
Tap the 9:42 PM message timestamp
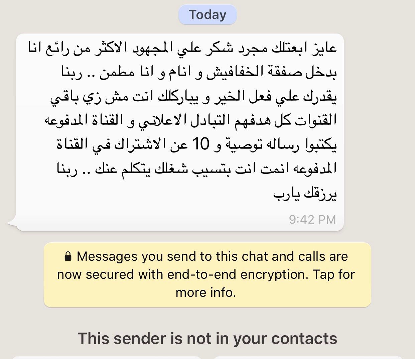click(312, 219)
